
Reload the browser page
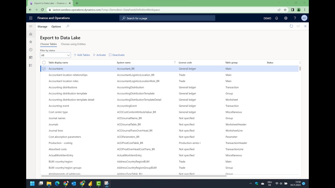(x=43, y=10)
